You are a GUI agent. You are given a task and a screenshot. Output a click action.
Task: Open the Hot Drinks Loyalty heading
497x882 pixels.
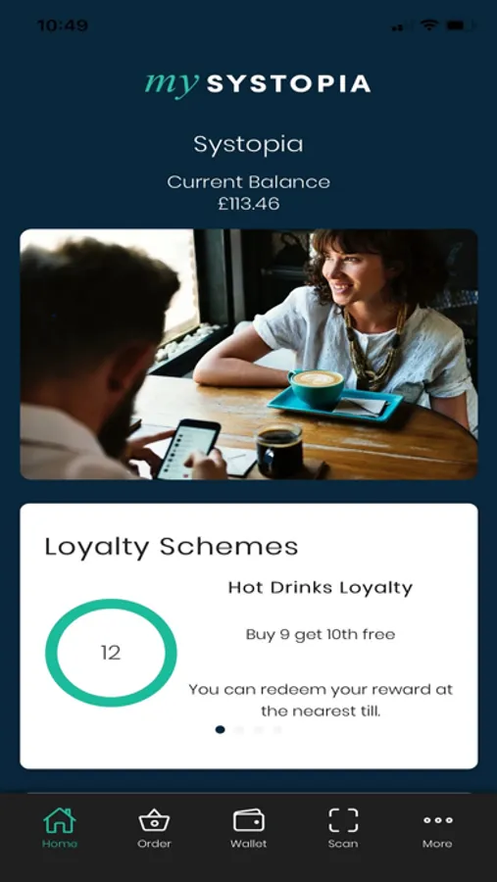tap(321, 588)
